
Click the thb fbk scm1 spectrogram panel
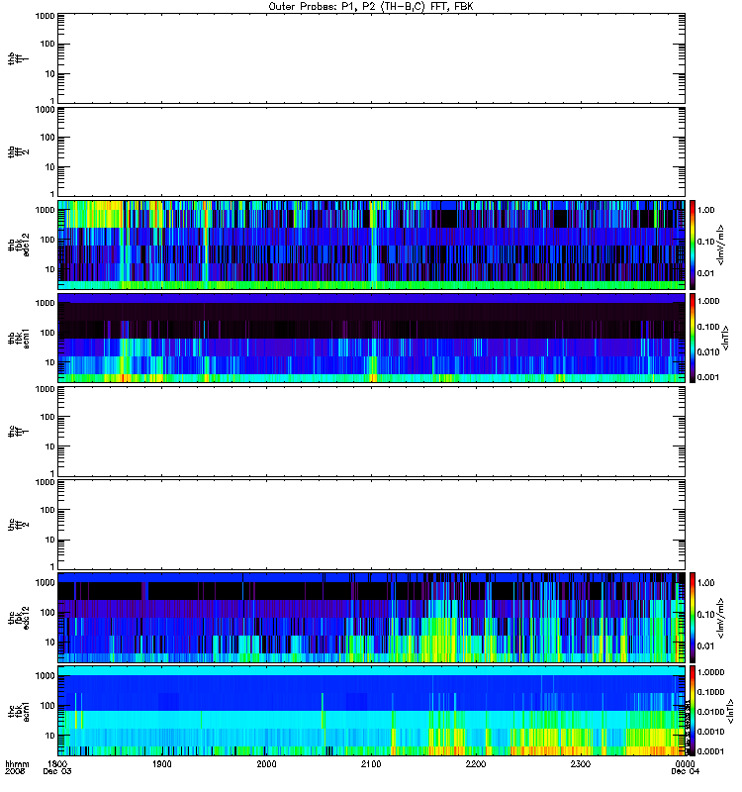coord(372,338)
